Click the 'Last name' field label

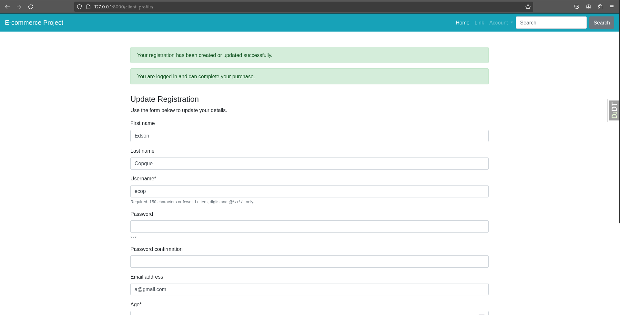[x=142, y=151]
